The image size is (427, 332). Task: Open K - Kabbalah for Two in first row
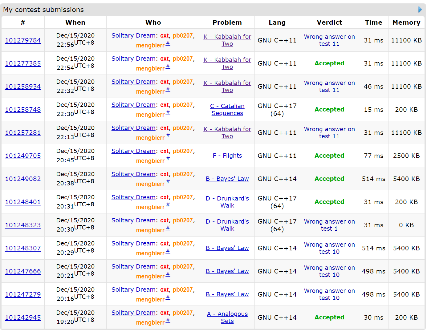(x=227, y=40)
